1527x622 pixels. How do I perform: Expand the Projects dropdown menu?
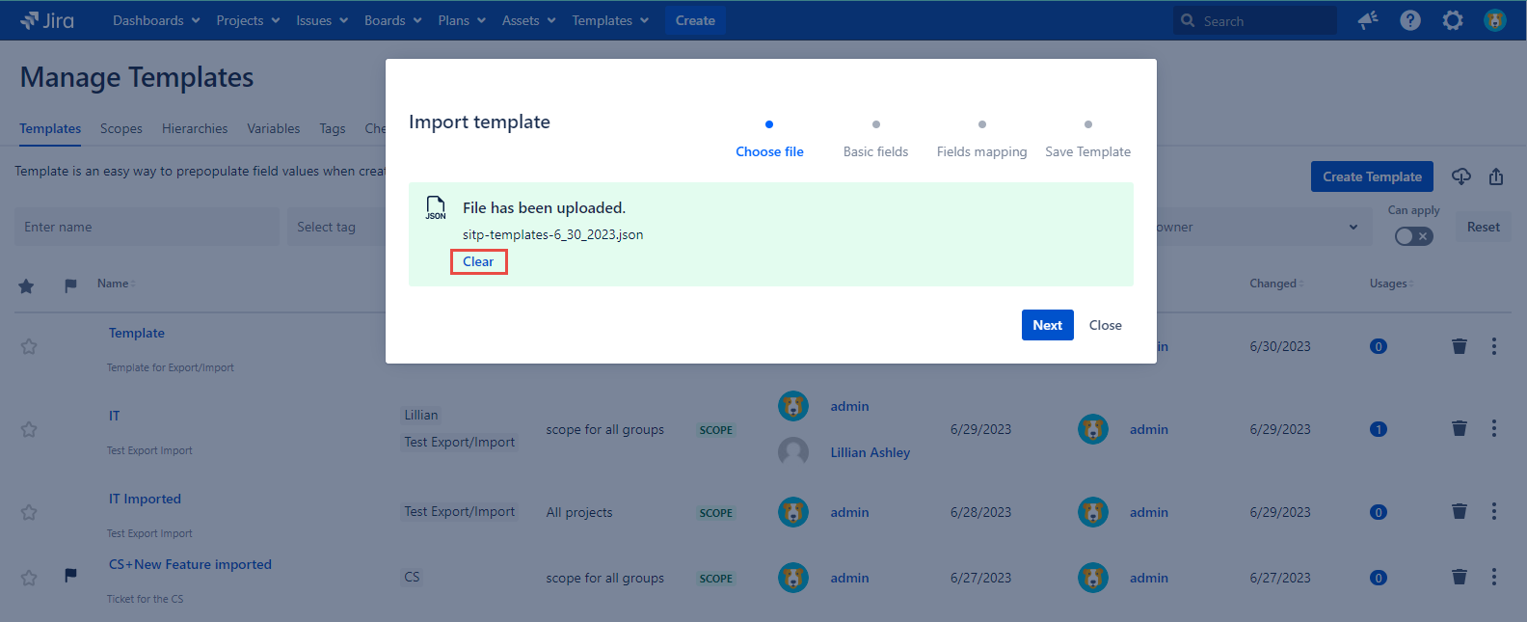(x=248, y=20)
